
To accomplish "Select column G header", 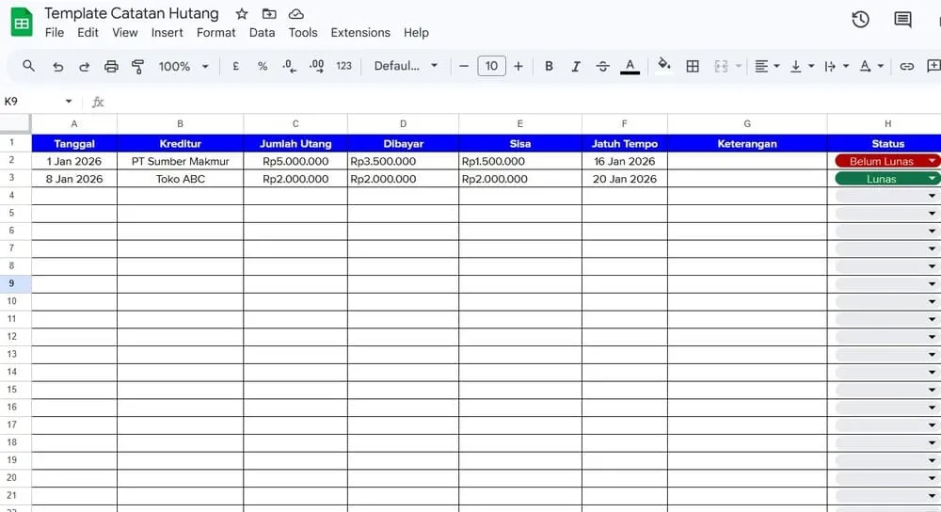I will click(x=747, y=123).
